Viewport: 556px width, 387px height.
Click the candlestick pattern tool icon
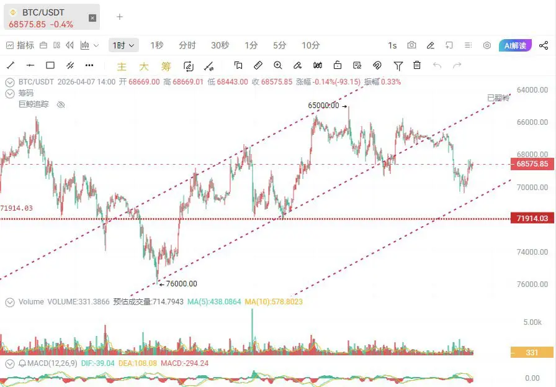(318, 65)
